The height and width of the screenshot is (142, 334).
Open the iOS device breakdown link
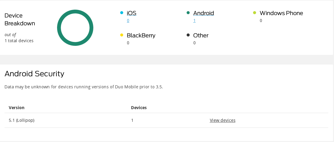(131, 13)
